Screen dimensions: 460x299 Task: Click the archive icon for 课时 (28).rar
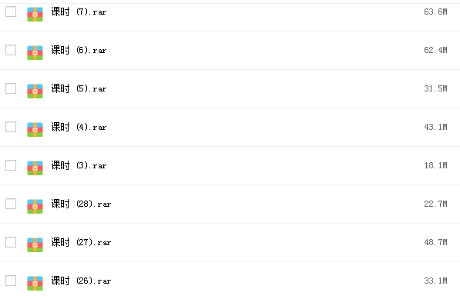35,206
